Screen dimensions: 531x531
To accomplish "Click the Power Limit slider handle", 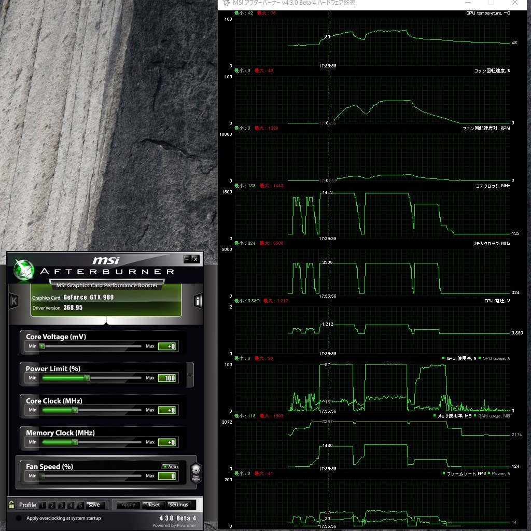I will 87,378.
